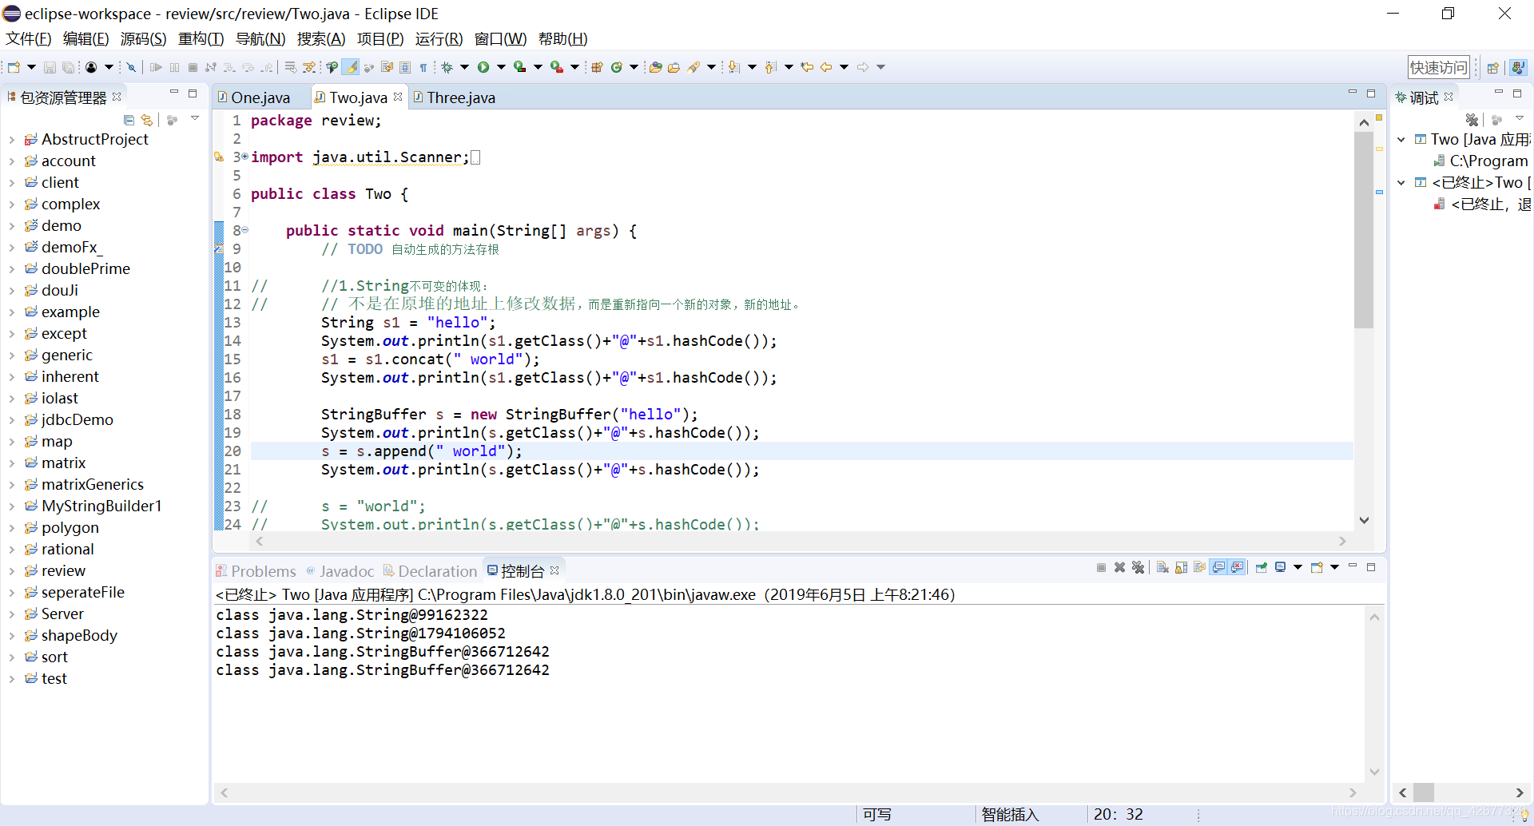This screenshot has width=1534, height=826.
Task: Click the New Java Package icon
Action: pyautogui.click(x=597, y=67)
